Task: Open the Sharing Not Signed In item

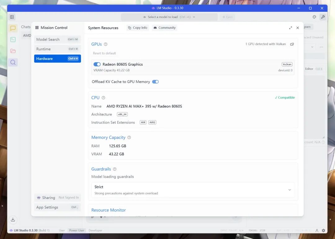Action: [x=57, y=197]
